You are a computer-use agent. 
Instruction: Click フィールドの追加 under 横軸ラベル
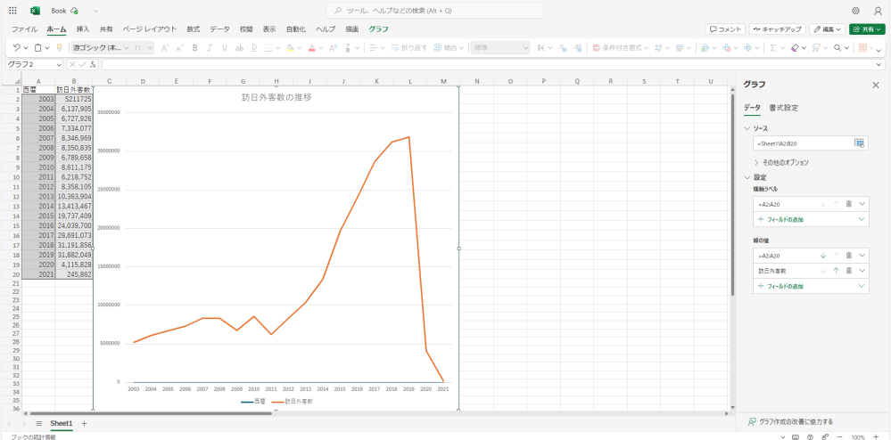pyautogui.click(x=785, y=218)
